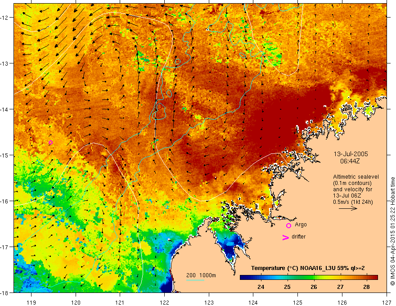Click the temperature color bar
Image resolution: width=396 pixels, height=306 pixels.
309,278
